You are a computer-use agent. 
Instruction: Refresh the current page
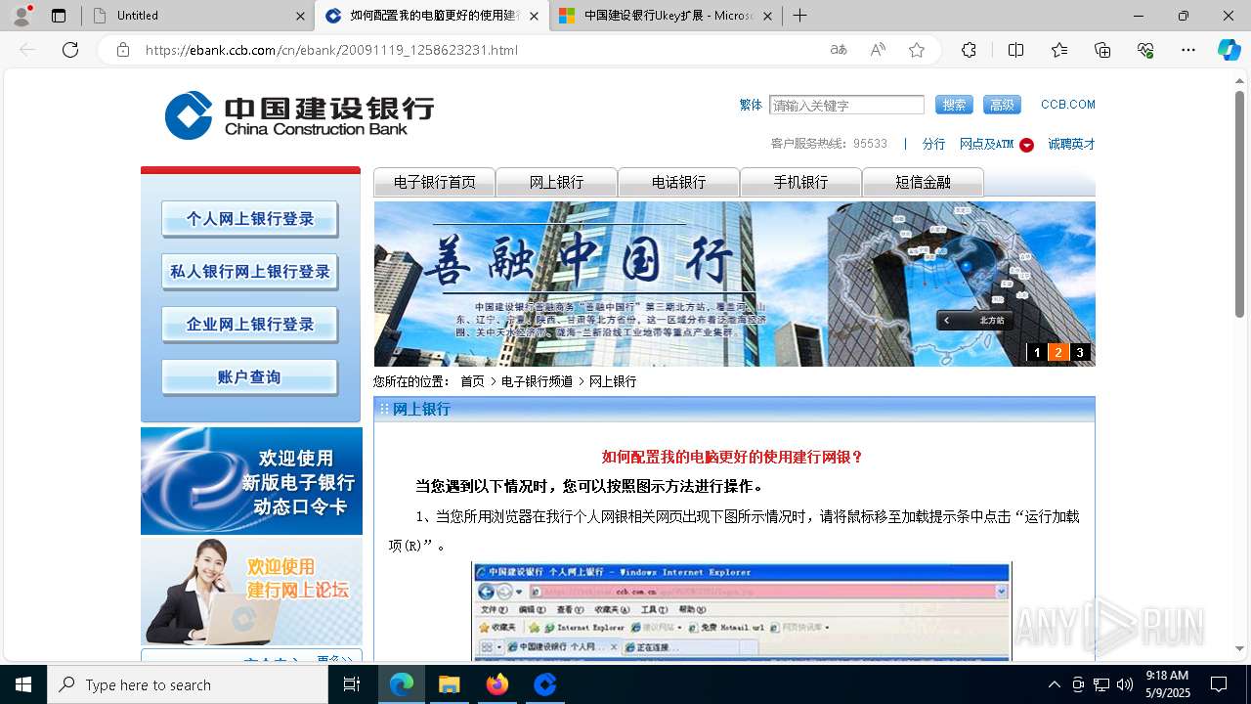coord(70,50)
